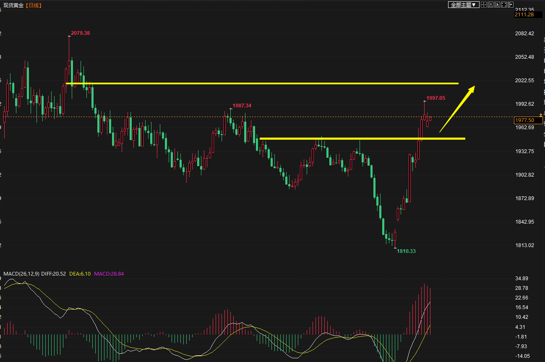Click the chart playback arrow icon
The height and width of the screenshot is (362, 545).
click(497, 5)
